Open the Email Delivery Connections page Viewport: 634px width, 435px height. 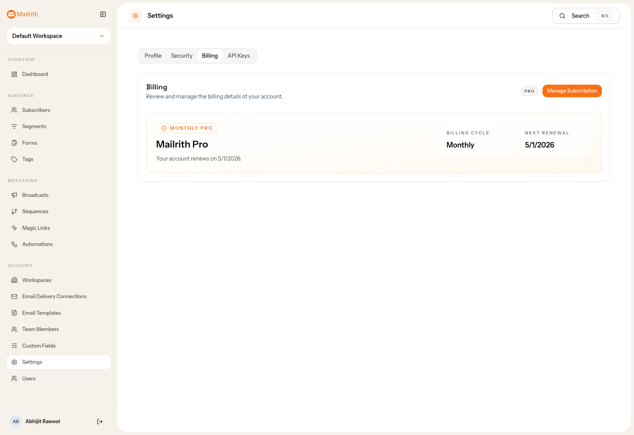click(x=54, y=296)
